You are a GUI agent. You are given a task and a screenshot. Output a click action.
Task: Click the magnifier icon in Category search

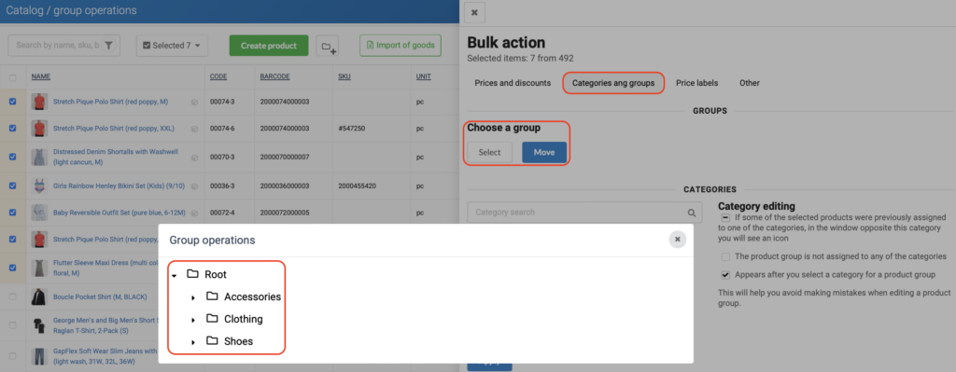[x=692, y=214]
